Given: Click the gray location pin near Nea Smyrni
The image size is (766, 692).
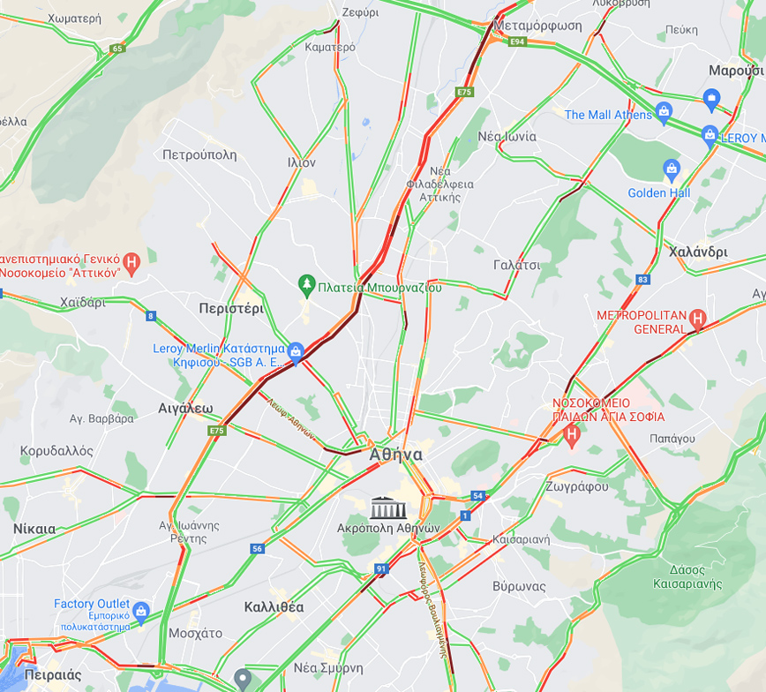Looking at the screenshot, I should (x=243, y=680).
